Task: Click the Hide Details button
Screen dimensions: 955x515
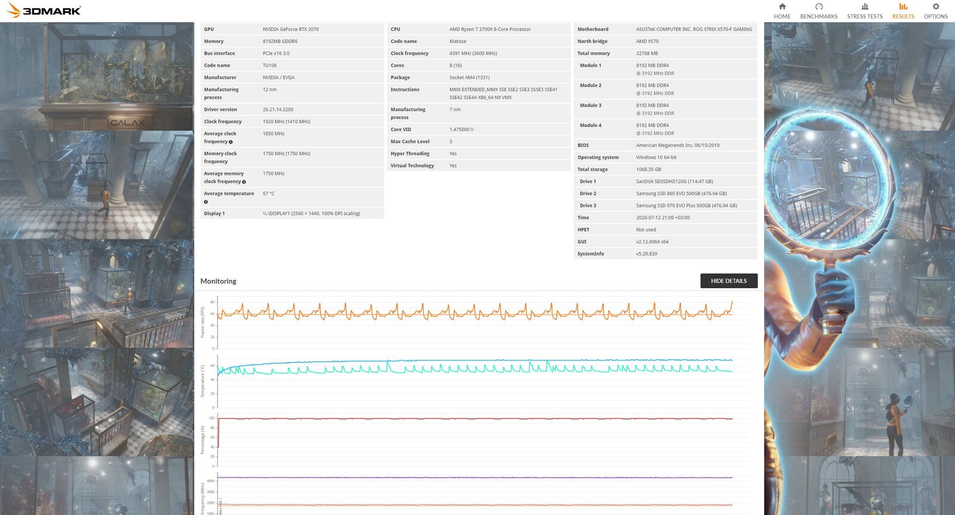Action: [729, 281]
